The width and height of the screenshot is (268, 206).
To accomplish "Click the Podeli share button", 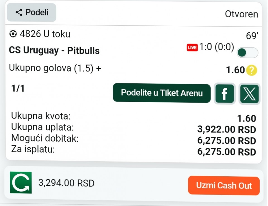I will 32,12.
